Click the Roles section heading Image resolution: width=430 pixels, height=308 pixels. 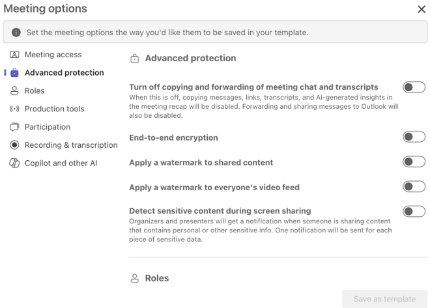tap(156, 278)
